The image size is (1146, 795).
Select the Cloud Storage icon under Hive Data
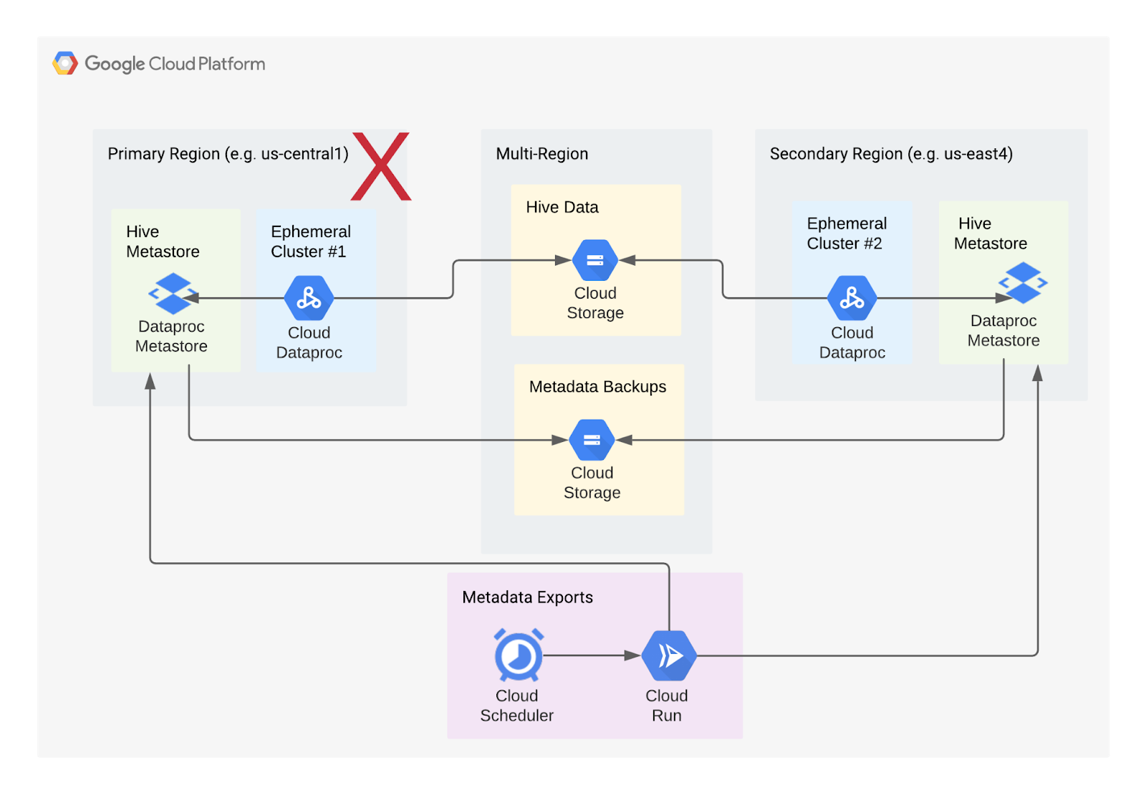[595, 260]
